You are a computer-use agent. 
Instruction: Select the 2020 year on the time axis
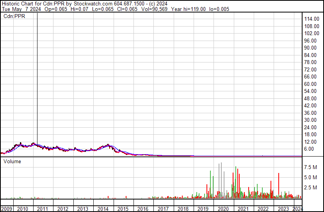click(x=223, y=209)
